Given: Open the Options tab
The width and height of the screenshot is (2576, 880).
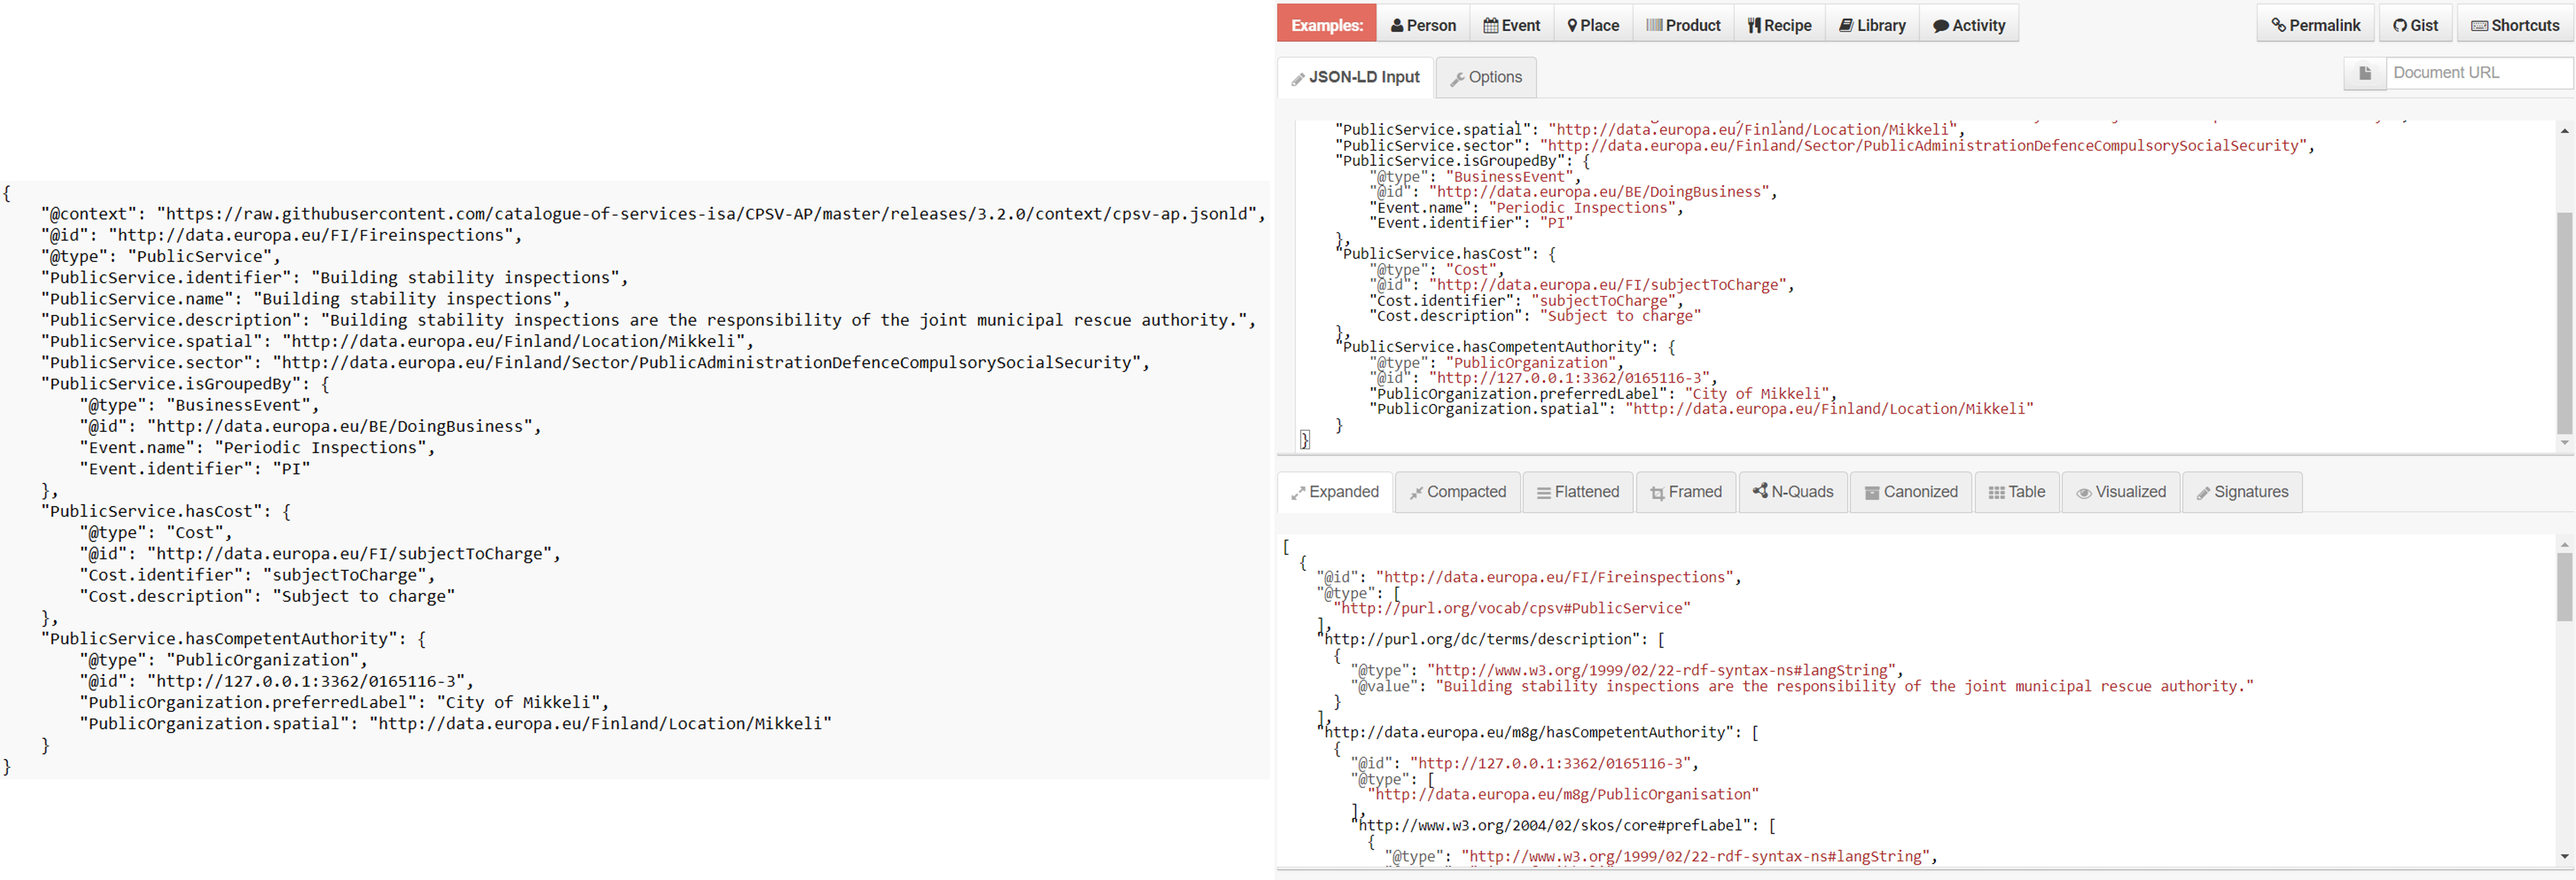Looking at the screenshot, I should coord(1486,77).
